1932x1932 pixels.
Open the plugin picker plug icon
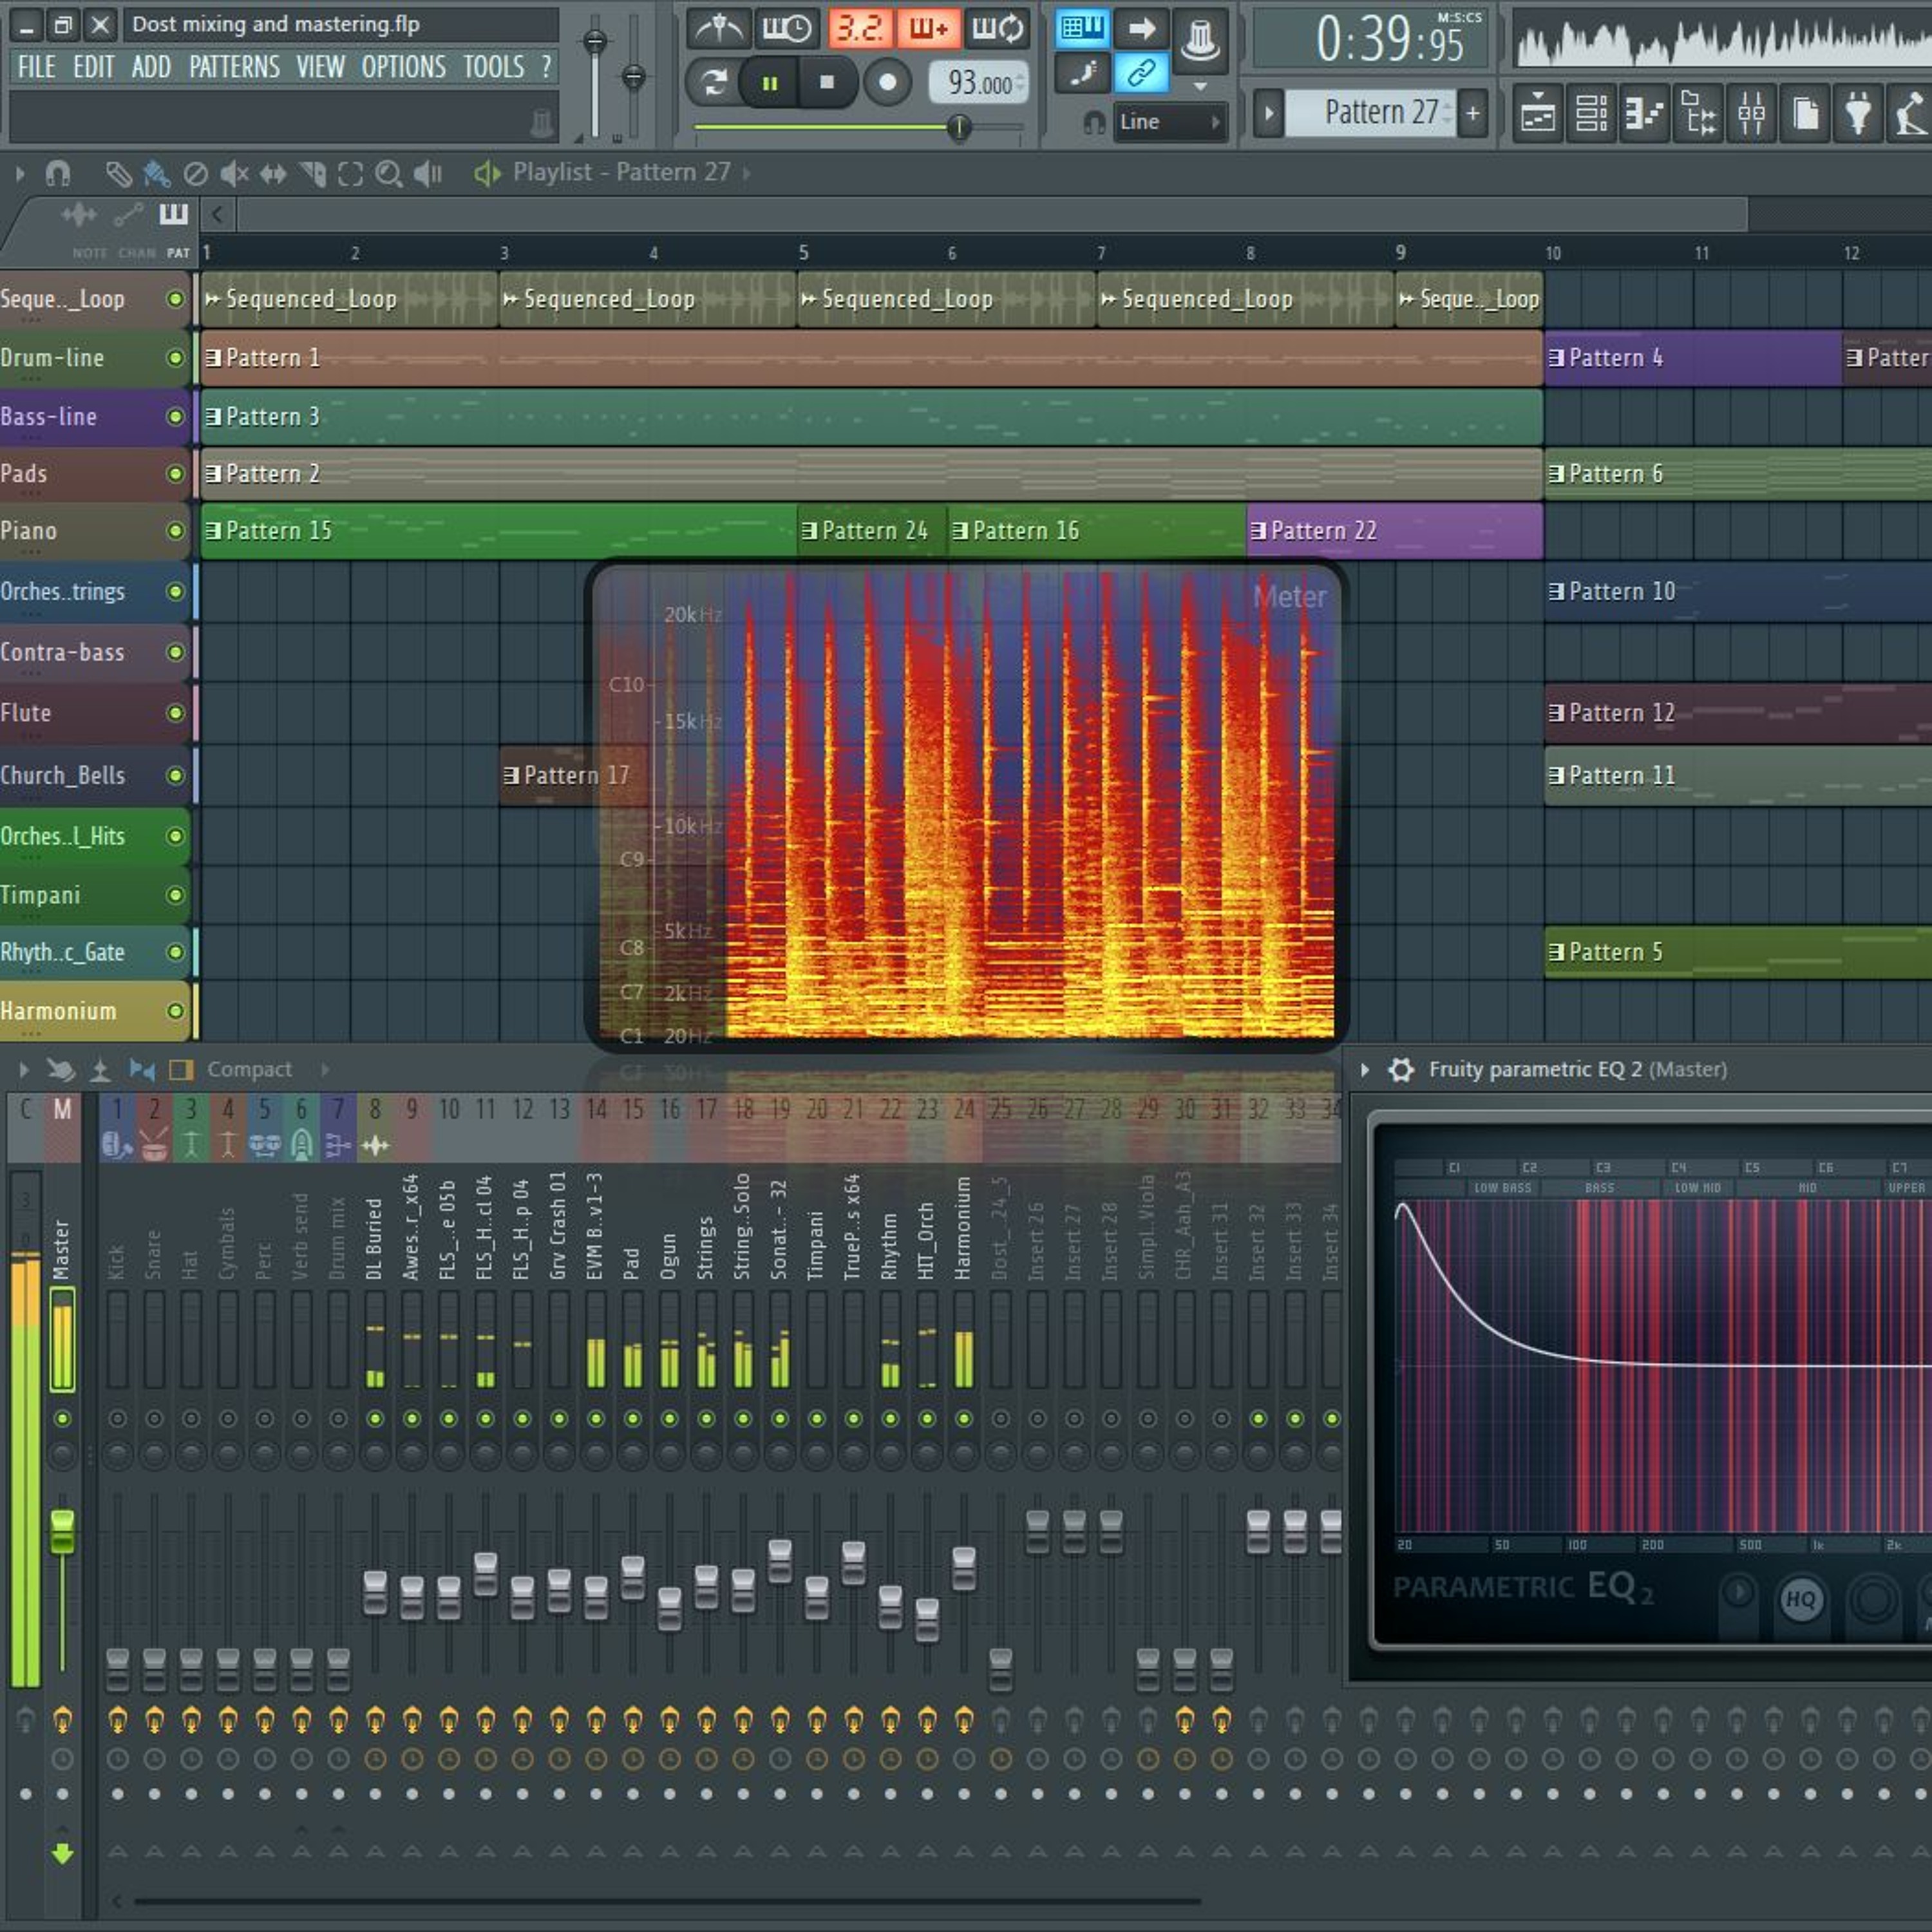(1858, 113)
